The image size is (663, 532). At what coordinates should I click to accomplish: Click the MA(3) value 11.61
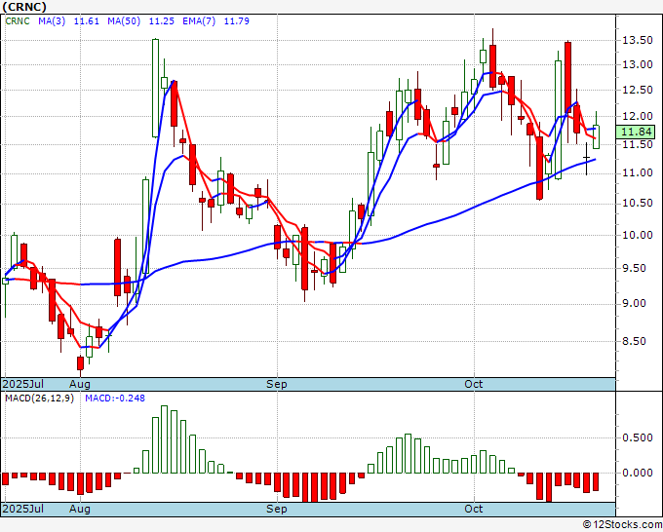click(x=86, y=20)
